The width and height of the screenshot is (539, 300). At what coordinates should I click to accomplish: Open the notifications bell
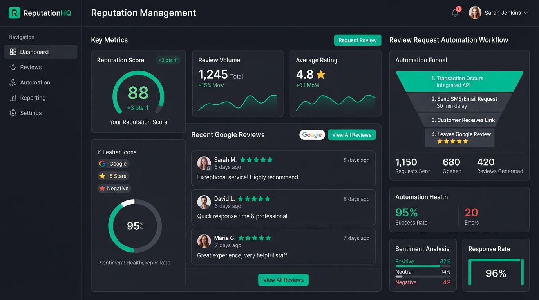(455, 13)
